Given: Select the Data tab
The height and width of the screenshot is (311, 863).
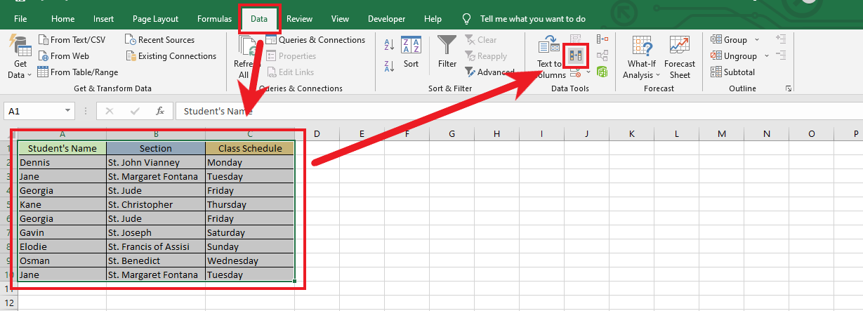Looking at the screenshot, I should point(259,19).
